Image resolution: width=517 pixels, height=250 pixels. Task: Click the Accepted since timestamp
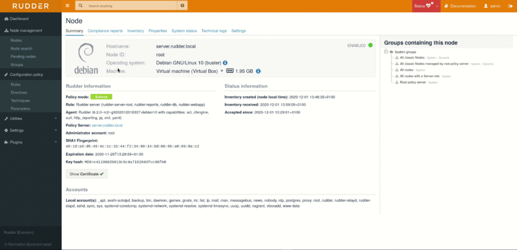[x=277, y=113]
